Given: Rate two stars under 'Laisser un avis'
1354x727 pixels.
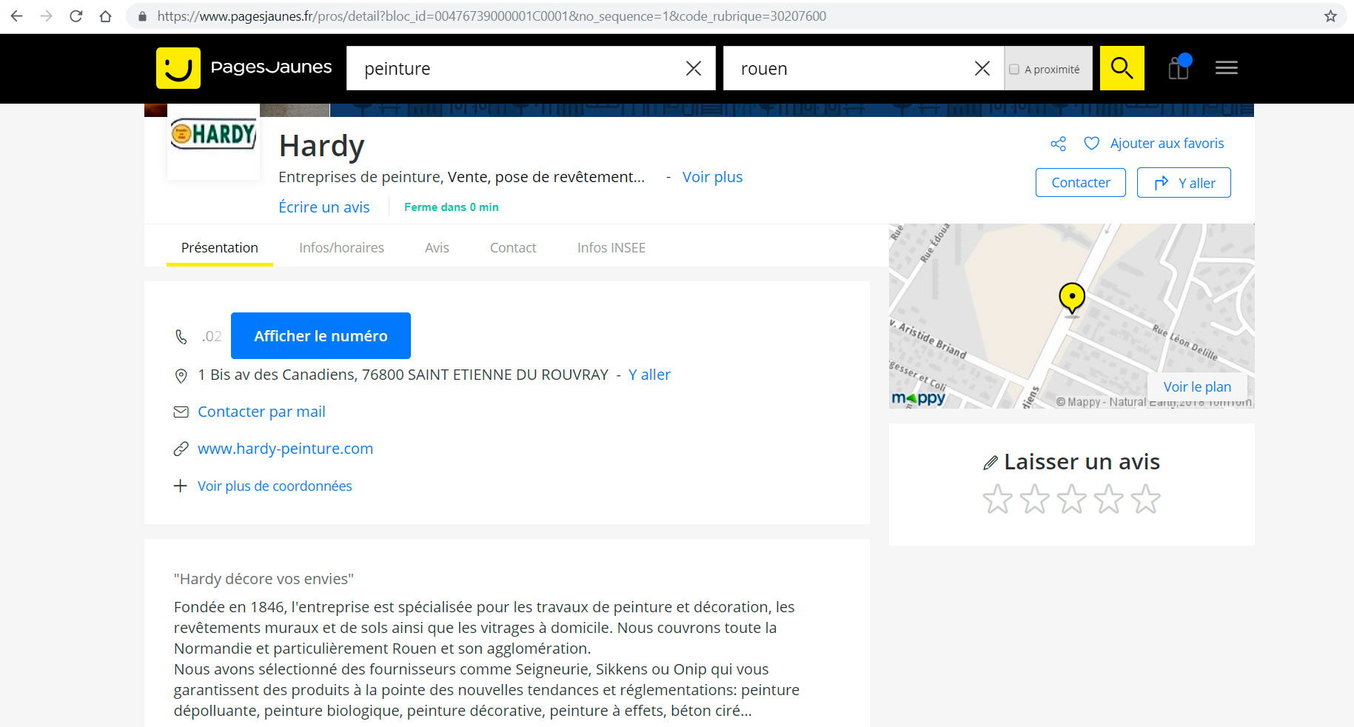Looking at the screenshot, I should coord(1034,499).
